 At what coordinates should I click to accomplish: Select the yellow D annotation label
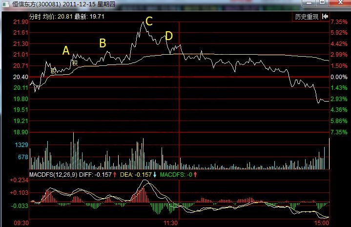coord(169,36)
